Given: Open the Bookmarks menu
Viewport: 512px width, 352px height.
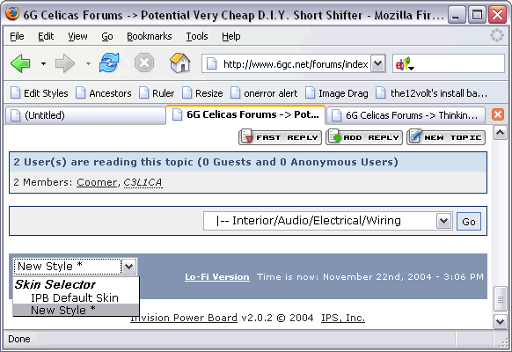Looking at the screenshot, I should (x=150, y=36).
